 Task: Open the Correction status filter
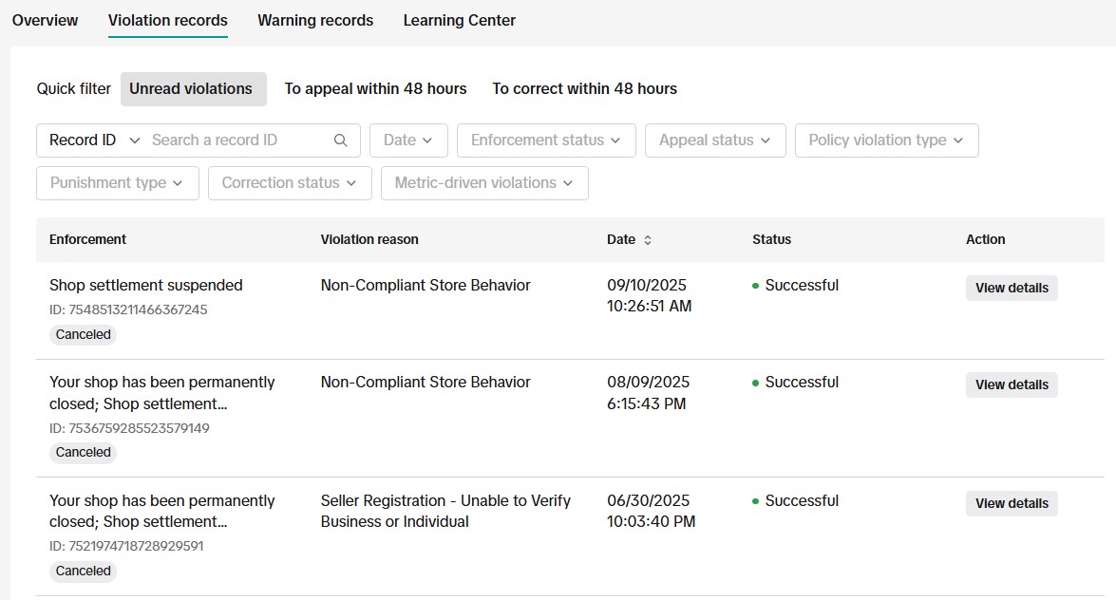289,183
